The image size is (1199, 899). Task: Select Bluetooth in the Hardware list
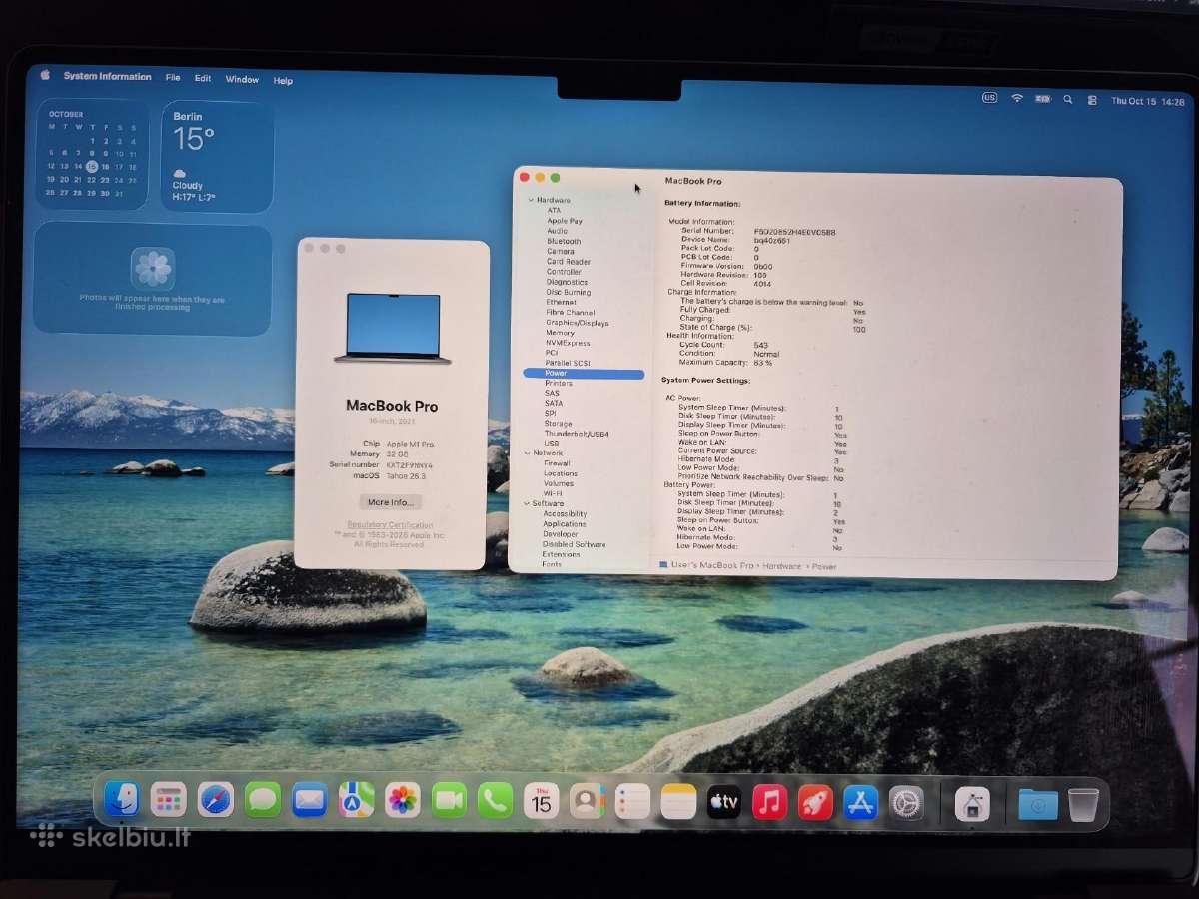tap(564, 241)
